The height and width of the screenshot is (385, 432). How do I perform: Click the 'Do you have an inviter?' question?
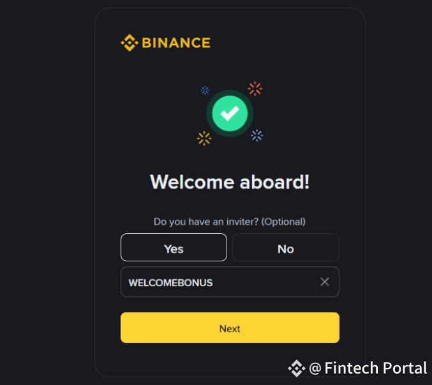tap(206, 222)
